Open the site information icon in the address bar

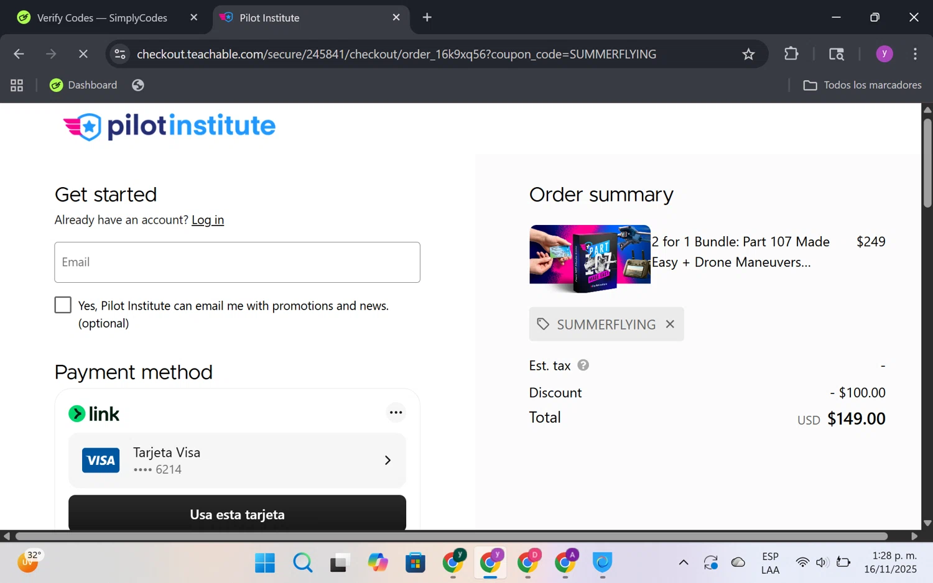[x=120, y=54]
